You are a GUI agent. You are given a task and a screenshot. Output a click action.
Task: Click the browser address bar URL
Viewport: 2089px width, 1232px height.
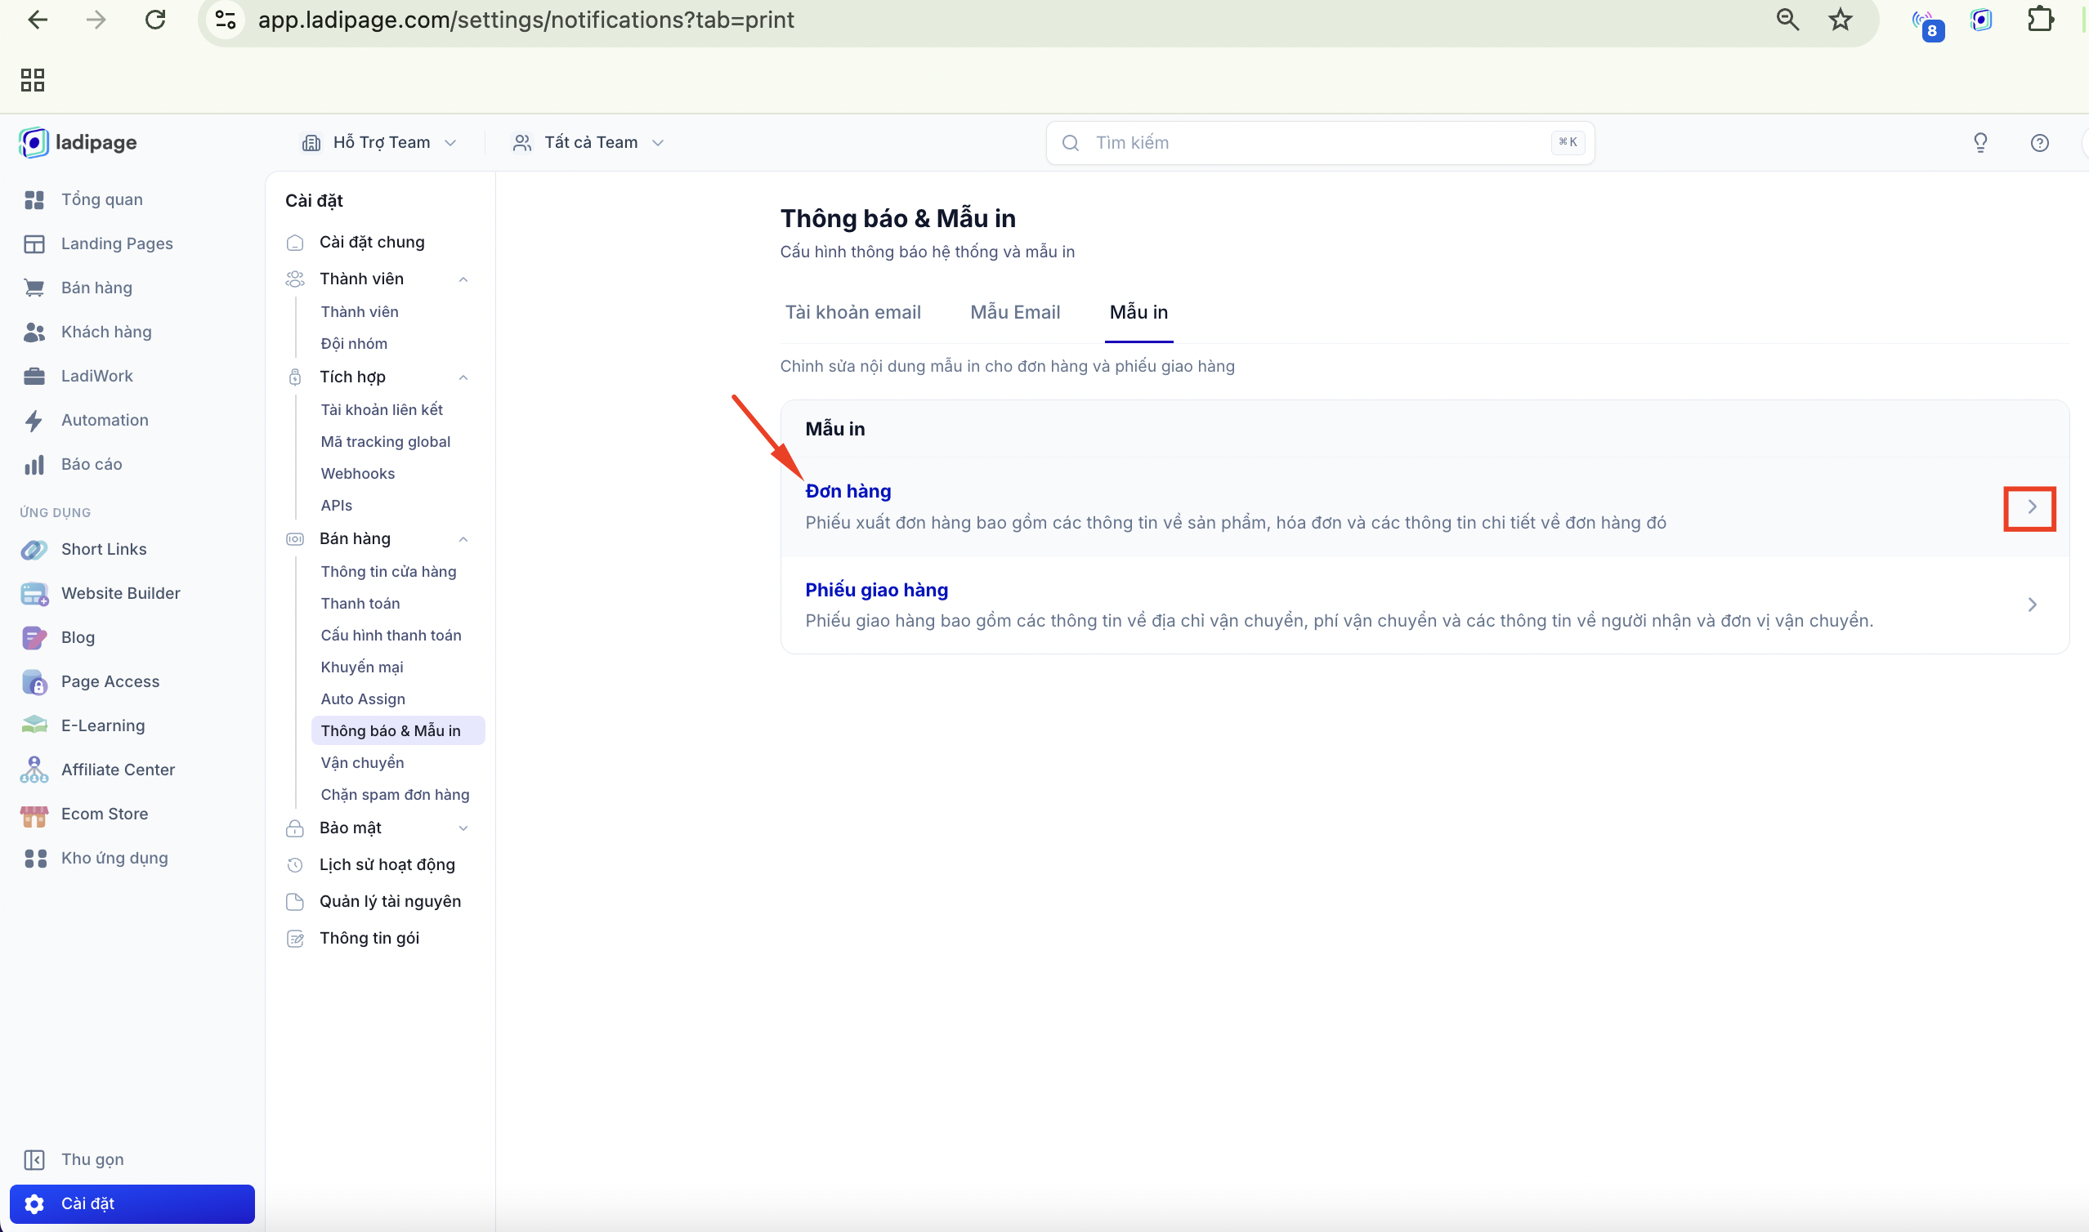(526, 20)
